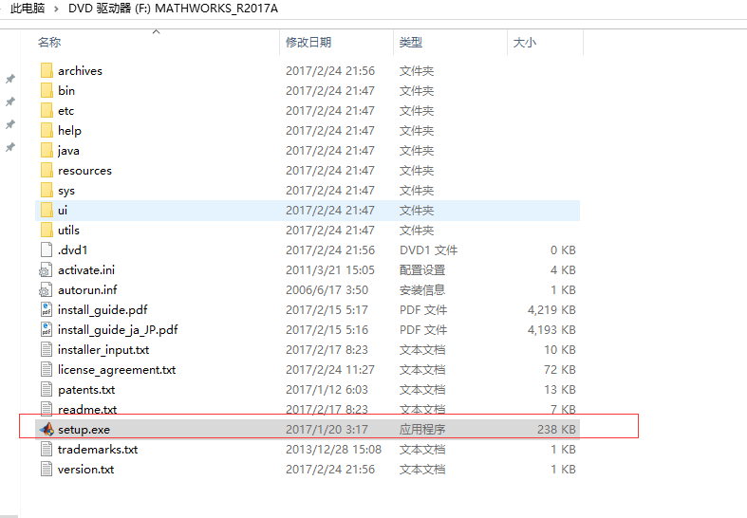This screenshot has width=747, height=518.
Task: Click the install_guide.pdf PDF icon
Action: pos(47,310)
